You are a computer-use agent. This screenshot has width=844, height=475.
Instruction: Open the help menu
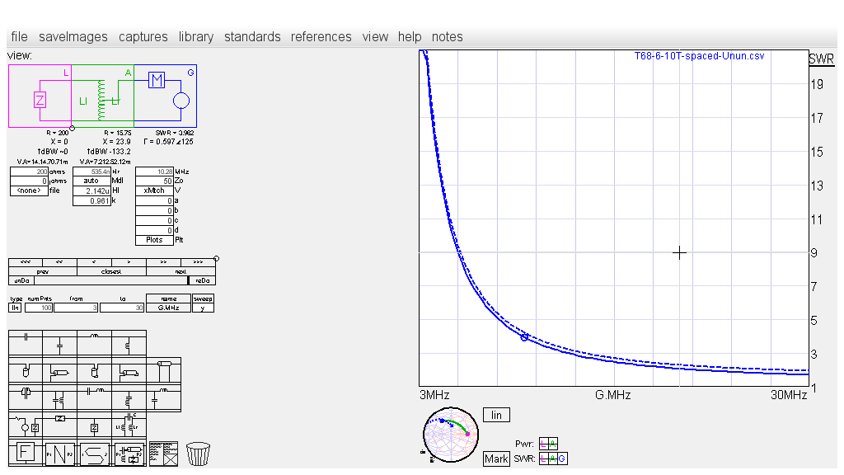point(410,36)
